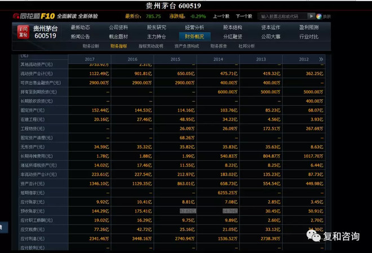Click the 6255.25万 short-term loan cell

click(x=228, y=193)
